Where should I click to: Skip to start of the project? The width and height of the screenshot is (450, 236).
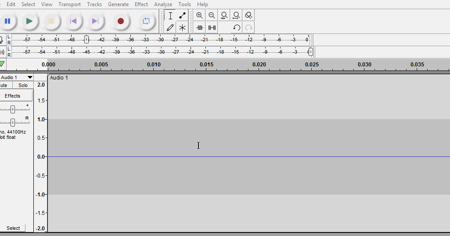pos(73,21)
